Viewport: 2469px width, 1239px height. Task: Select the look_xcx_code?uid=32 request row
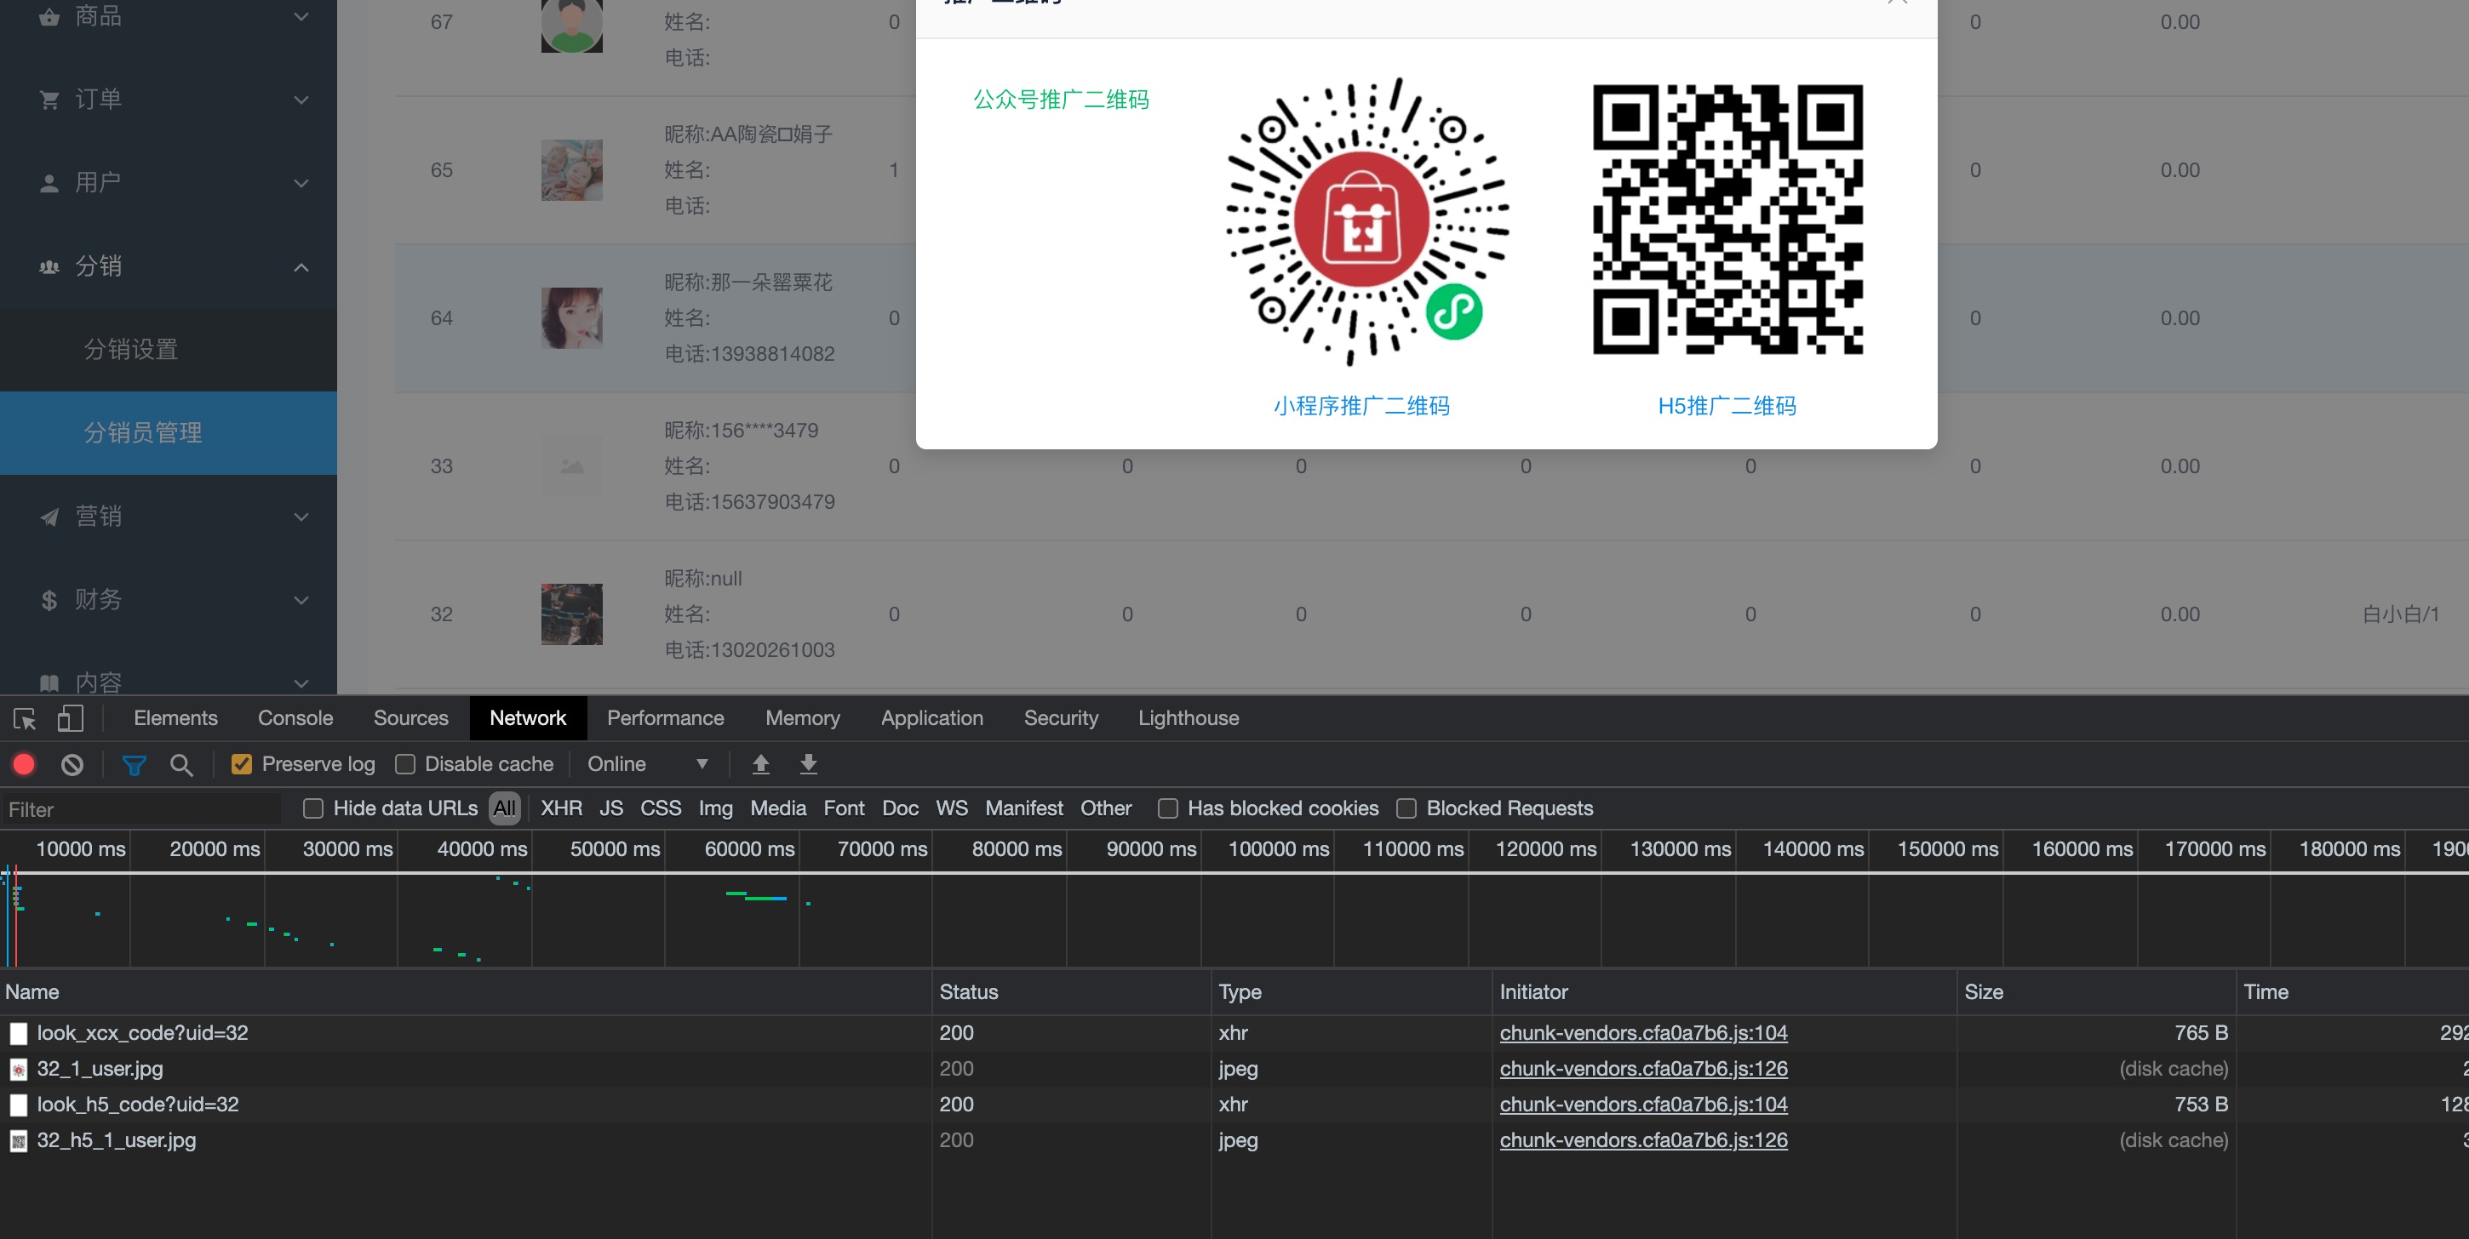pyautogui.click(x=1234, y=1033)
